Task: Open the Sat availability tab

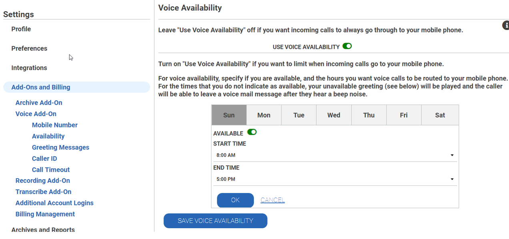Action: click(440, 115)
